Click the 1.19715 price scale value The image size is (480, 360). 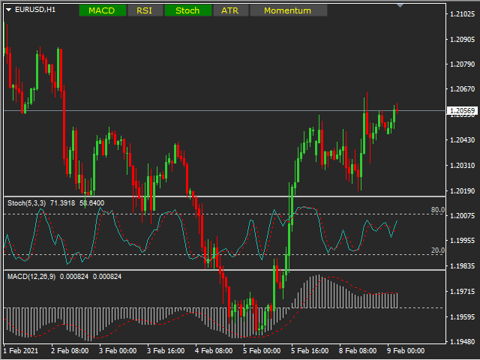point(462,292)
